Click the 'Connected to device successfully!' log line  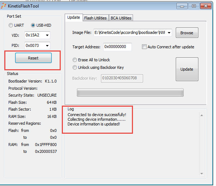(97, 115)
